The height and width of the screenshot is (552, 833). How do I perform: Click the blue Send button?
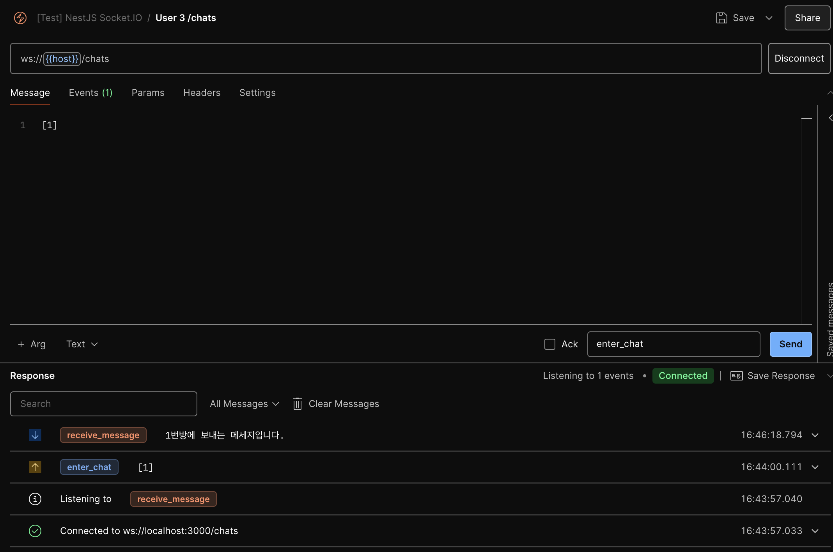coord(790,344)
